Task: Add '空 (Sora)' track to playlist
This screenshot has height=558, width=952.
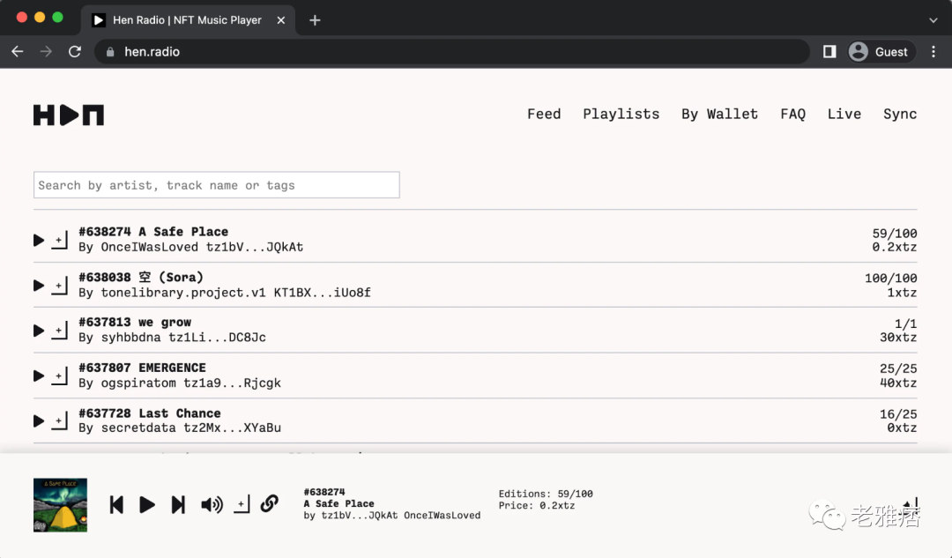Action: pyautogui.click(x=59, y=286)
